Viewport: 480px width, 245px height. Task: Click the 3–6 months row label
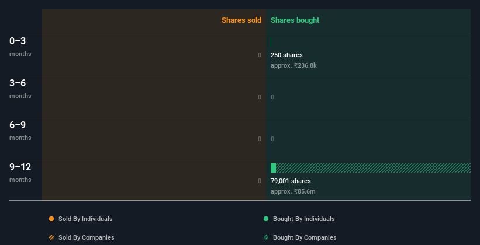click(20, 89)
